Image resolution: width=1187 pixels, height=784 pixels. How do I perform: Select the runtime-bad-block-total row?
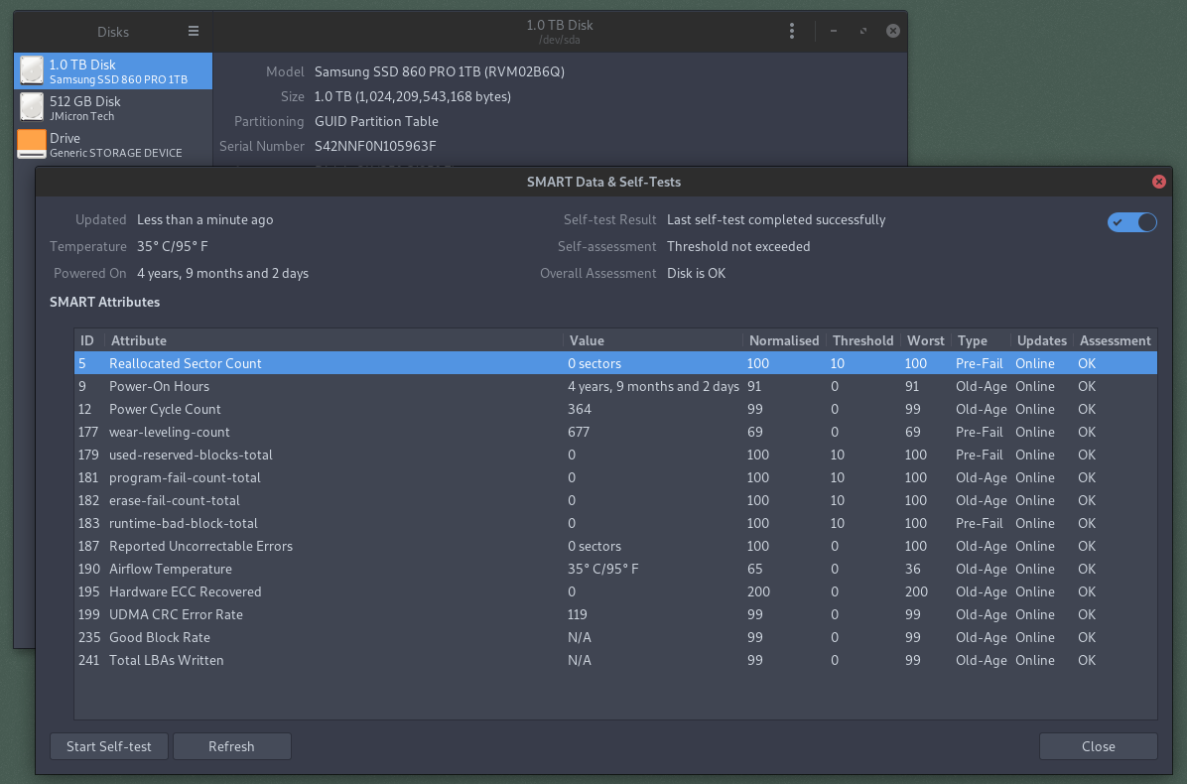(615, 523)
